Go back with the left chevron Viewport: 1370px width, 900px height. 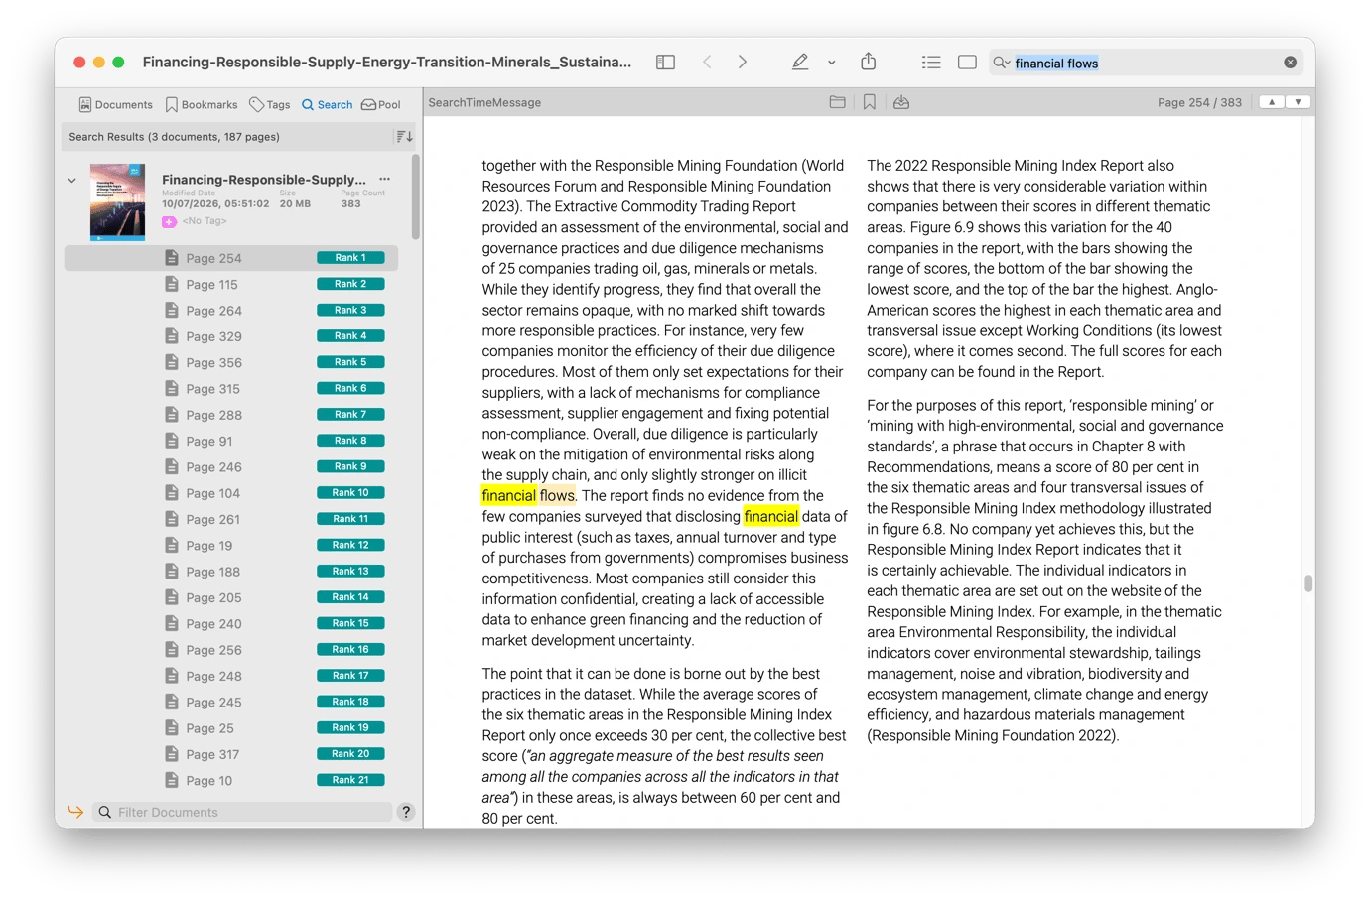point(707,63)
